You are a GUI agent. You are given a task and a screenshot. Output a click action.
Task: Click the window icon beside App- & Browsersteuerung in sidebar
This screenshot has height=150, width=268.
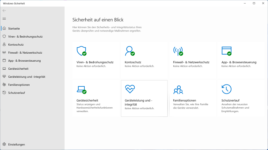pyautogui.click(x=4, y=60)
